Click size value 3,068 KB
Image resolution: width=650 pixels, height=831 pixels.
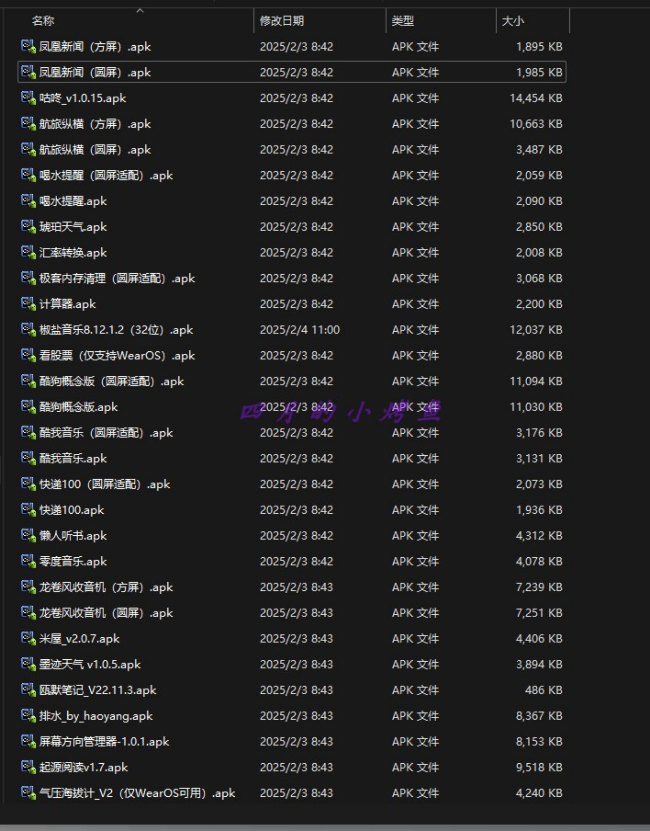tap(539, 278)
